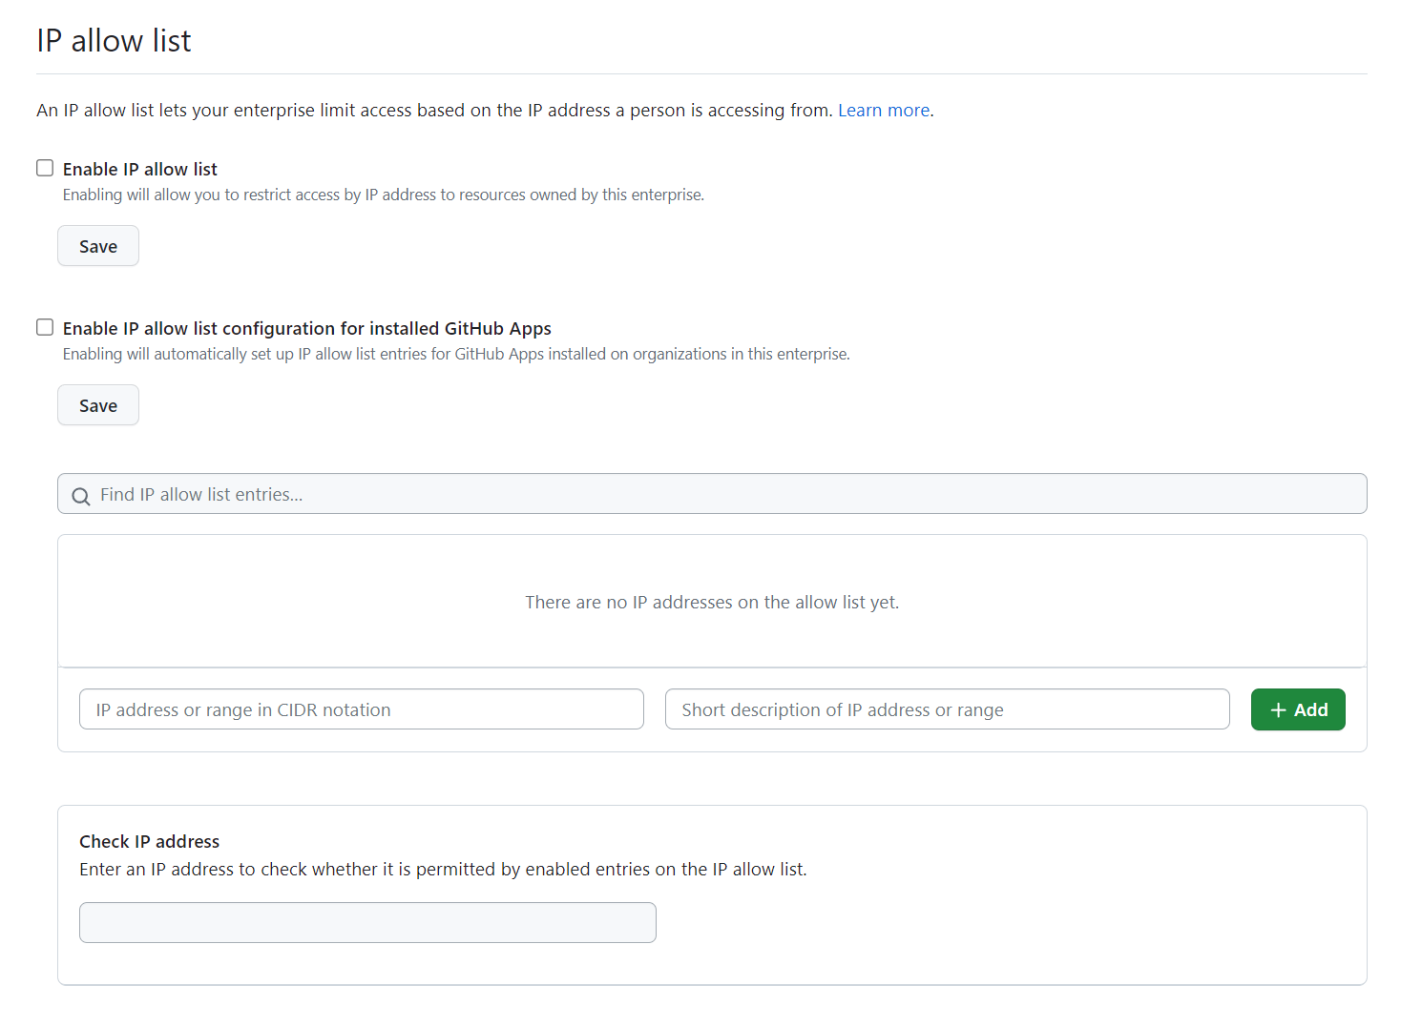
Task: Click the IP address or CIDR notation field
Action: [362, 709]
